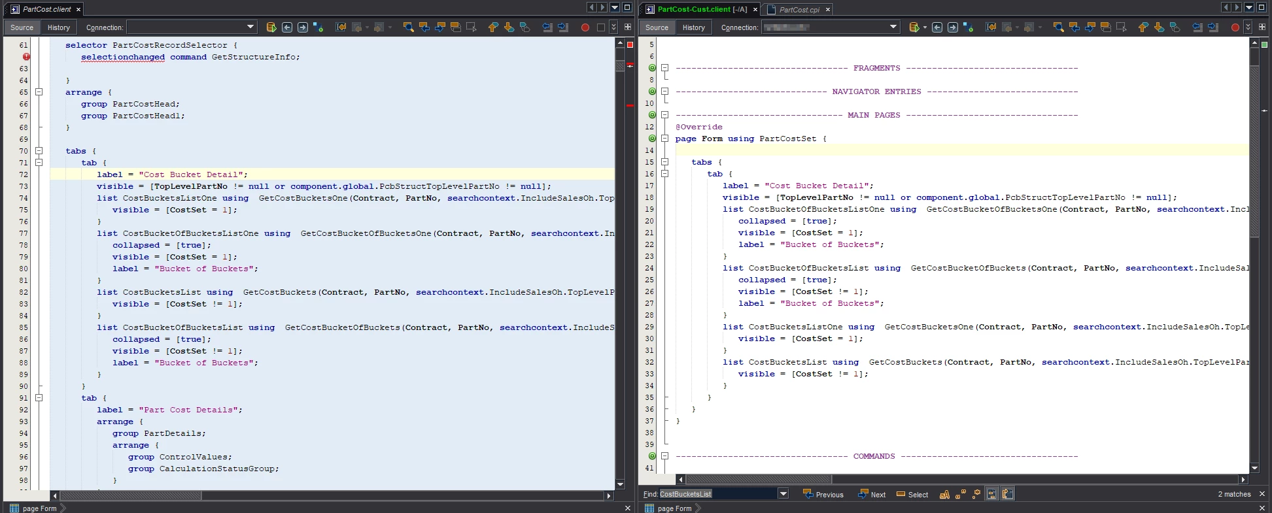Click the red macro record button in left editor
This screenshot has width=1272, height=513.
tap(585, 27)
